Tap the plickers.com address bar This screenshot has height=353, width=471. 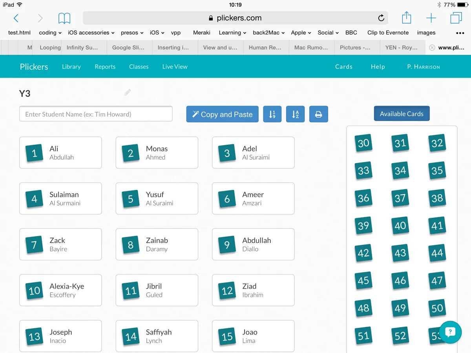235,18
